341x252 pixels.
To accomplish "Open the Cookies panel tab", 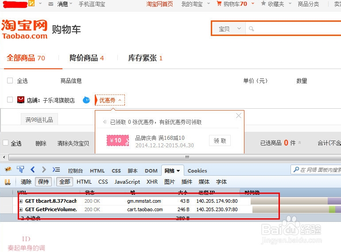I will tap(197, 171).
